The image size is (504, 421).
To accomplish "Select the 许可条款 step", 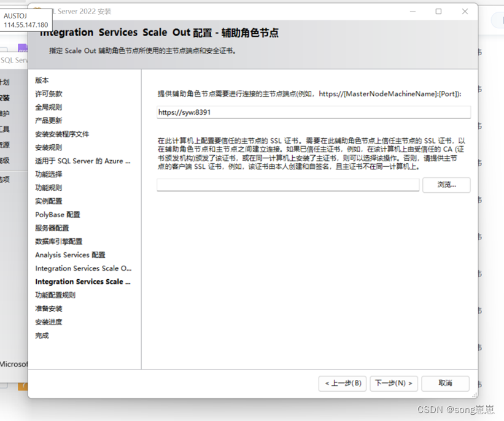I will pos(48,94).
